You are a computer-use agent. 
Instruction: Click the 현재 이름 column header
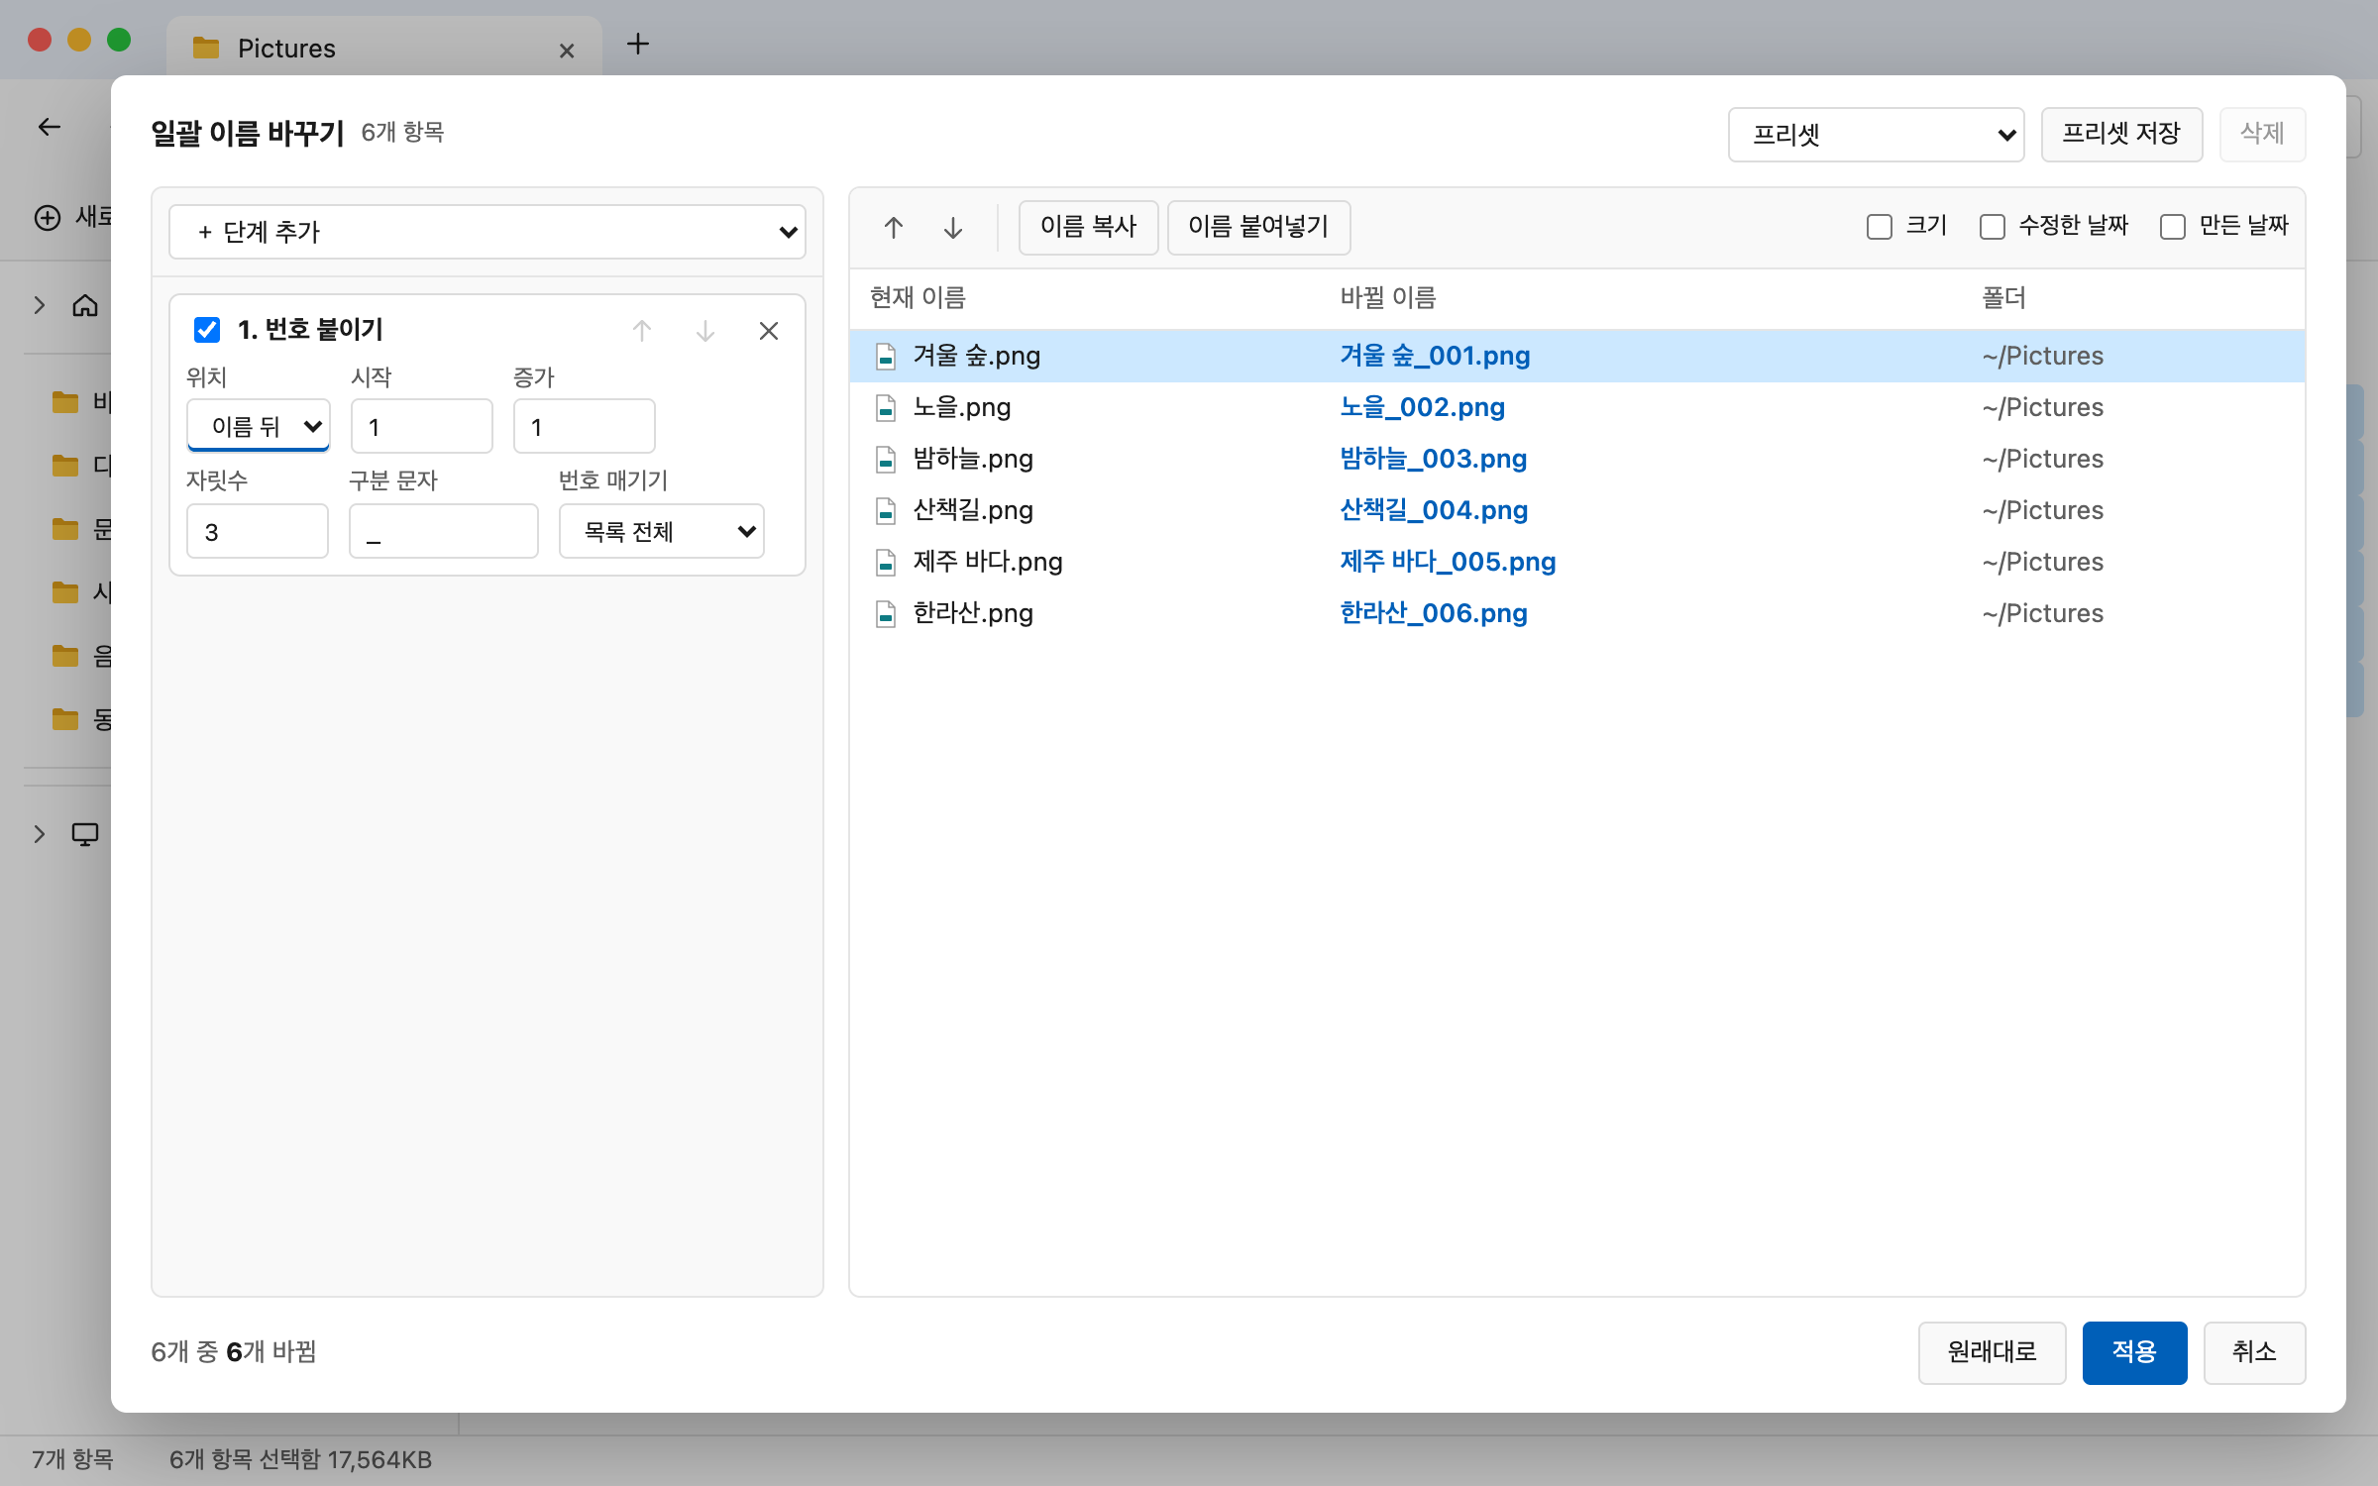point(918,298)
